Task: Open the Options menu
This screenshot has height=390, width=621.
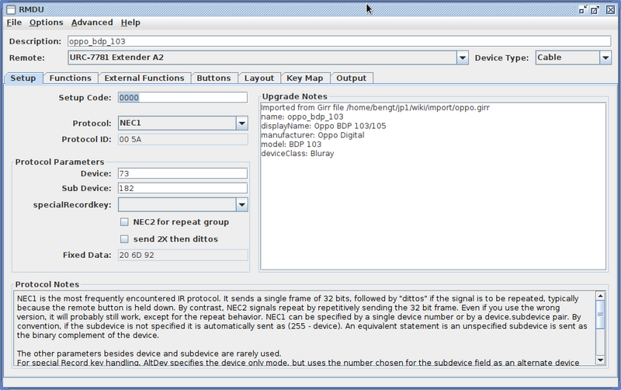Action: pos(46,23)
